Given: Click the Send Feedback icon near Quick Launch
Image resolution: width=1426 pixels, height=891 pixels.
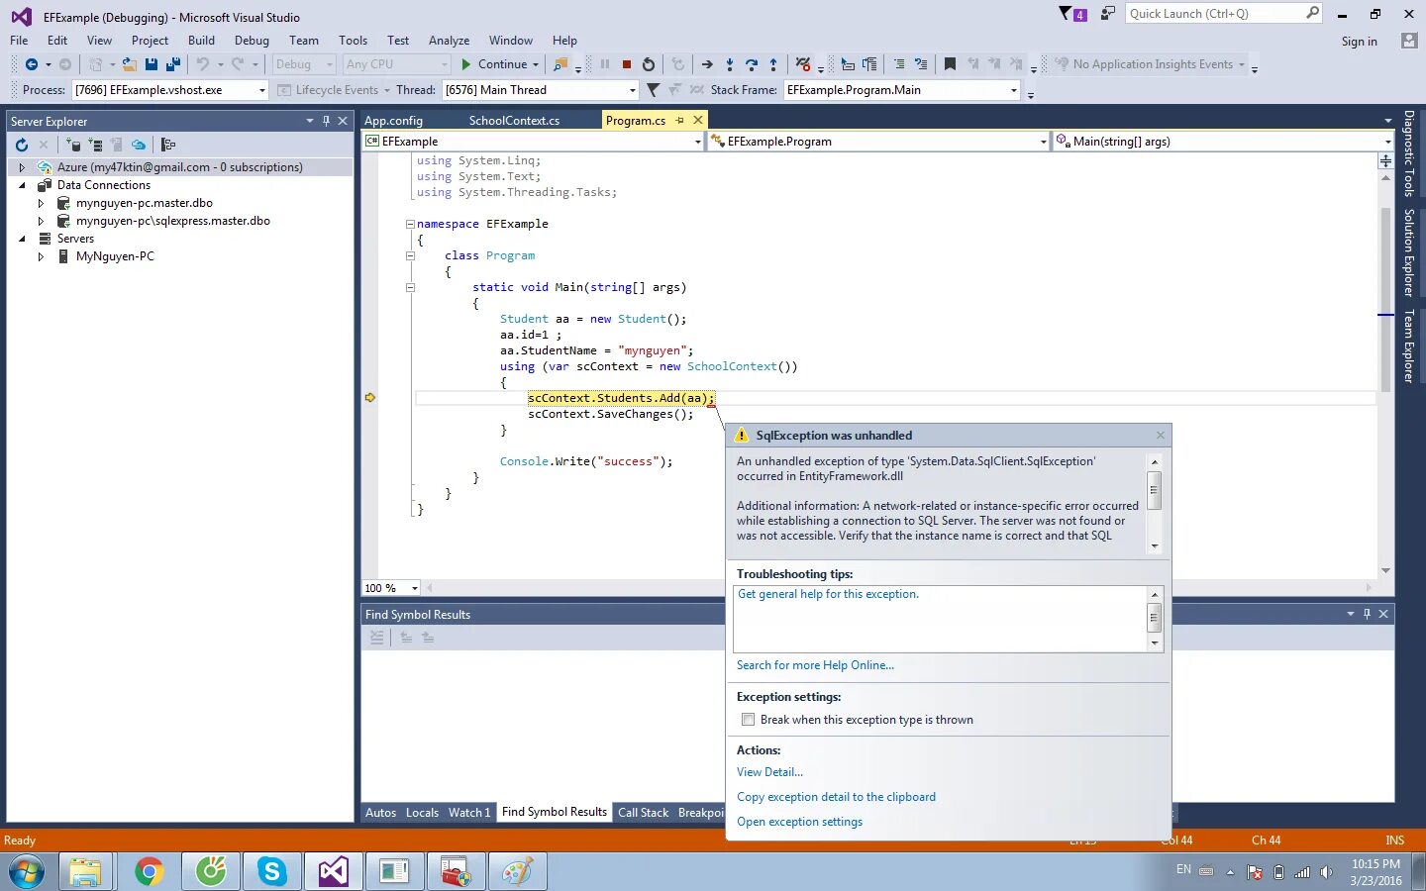Looking at the screenshot, I should (1108, 14).
